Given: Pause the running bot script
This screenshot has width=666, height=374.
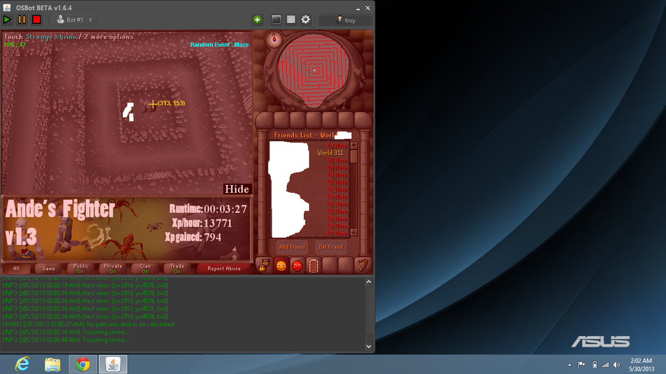Looking at the screenshot, I should click(x=22, y=20).
